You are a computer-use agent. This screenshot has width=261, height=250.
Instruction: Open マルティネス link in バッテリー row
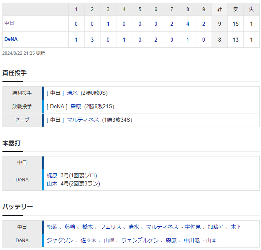(162, 227)
